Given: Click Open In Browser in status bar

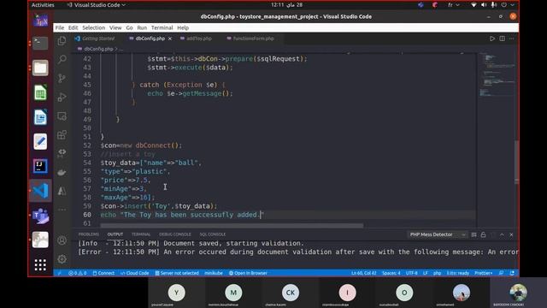Looking at the screenshot, I should [248, 273].
